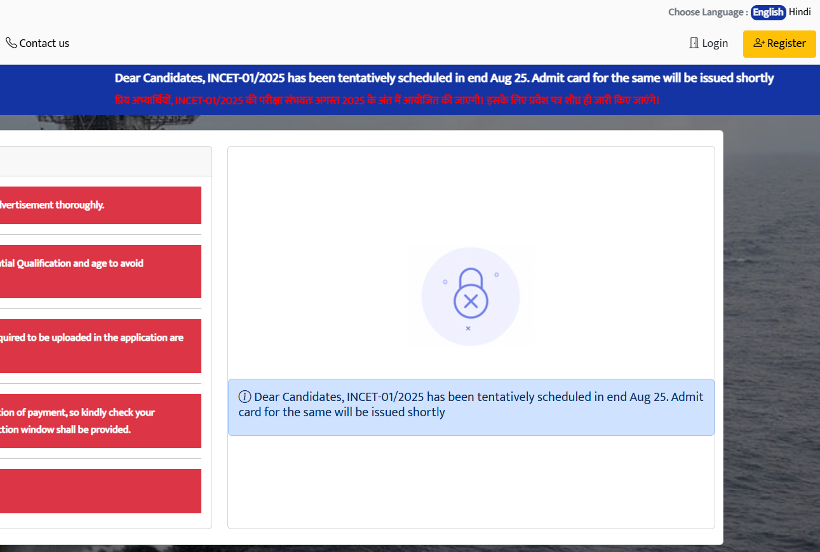
Task: Click the empty red box at list bottom
Action: (x=100, y=490)
